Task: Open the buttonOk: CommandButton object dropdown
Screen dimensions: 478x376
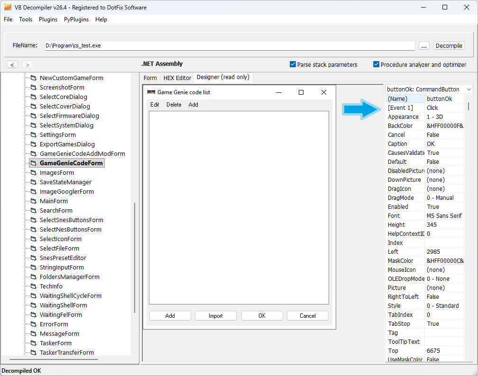Action: click(469, 89)
